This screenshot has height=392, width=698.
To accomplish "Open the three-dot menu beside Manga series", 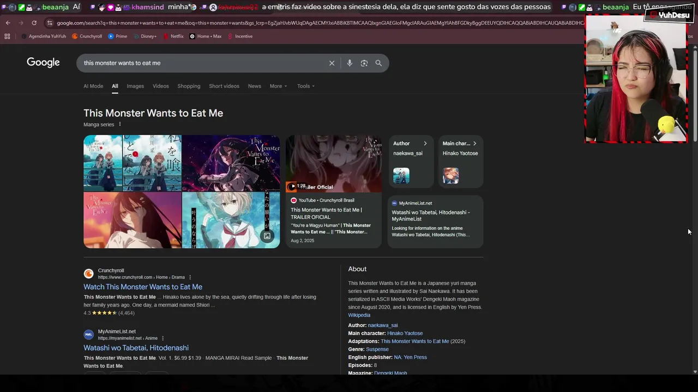I will [x=120, y=124].
